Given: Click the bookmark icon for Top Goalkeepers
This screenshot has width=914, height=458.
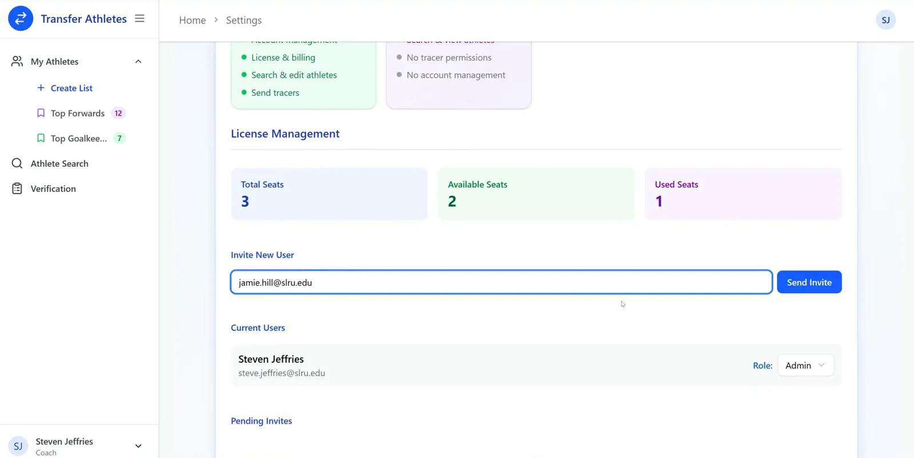Looking at the screenshot, I should pos(41,138).
